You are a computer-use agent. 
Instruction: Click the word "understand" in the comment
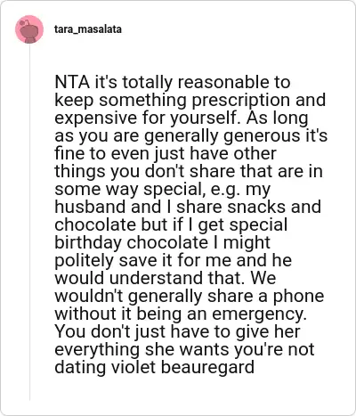pyautogui.click(x=157, y=278)
